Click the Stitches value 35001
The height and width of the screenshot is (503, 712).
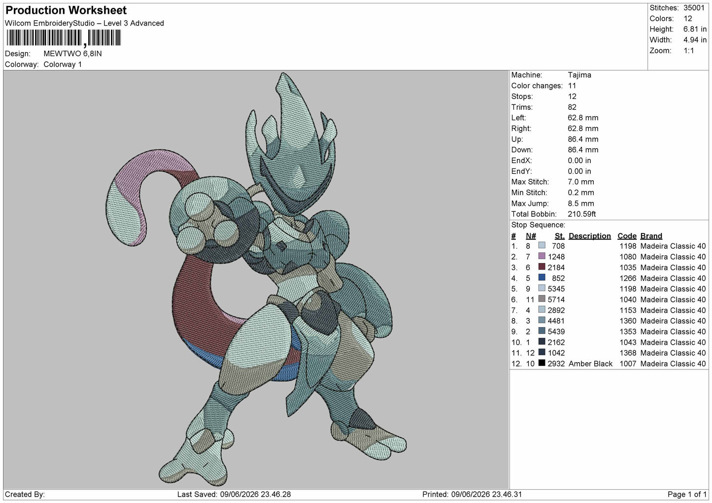point(694,8)
